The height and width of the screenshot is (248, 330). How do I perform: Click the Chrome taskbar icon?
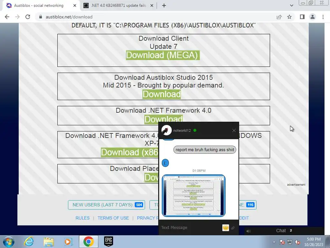point(88,242)
